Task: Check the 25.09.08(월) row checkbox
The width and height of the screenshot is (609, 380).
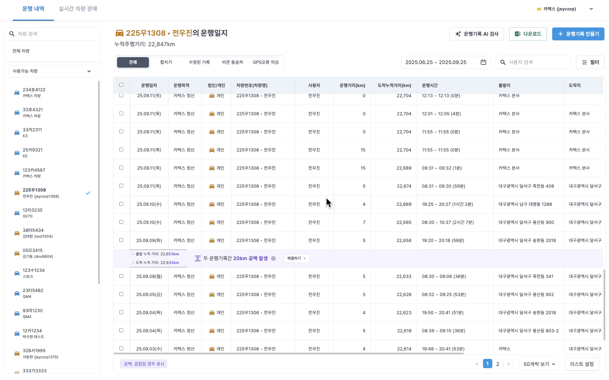Action: pos(121,276)
